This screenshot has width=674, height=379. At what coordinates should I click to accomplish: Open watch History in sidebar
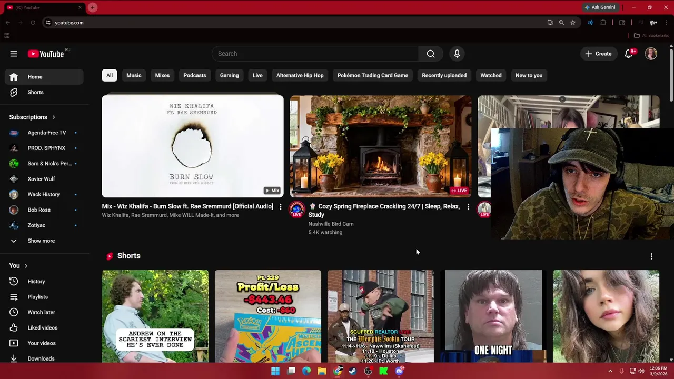pos(44,282)
